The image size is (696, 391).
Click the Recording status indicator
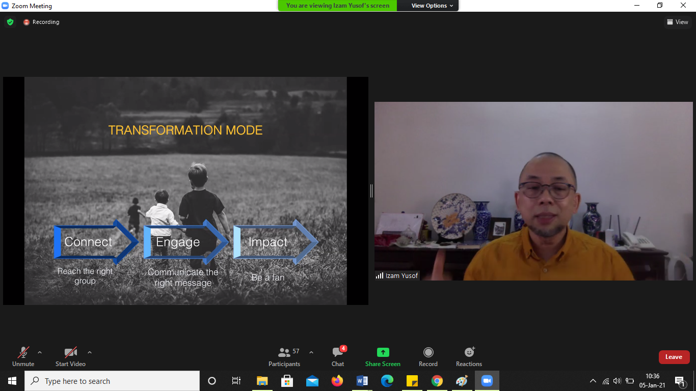coord(41,22)
